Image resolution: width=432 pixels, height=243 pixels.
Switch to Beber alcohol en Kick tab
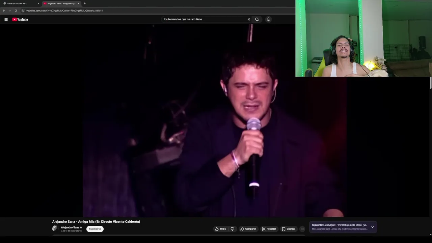point(21,3)
